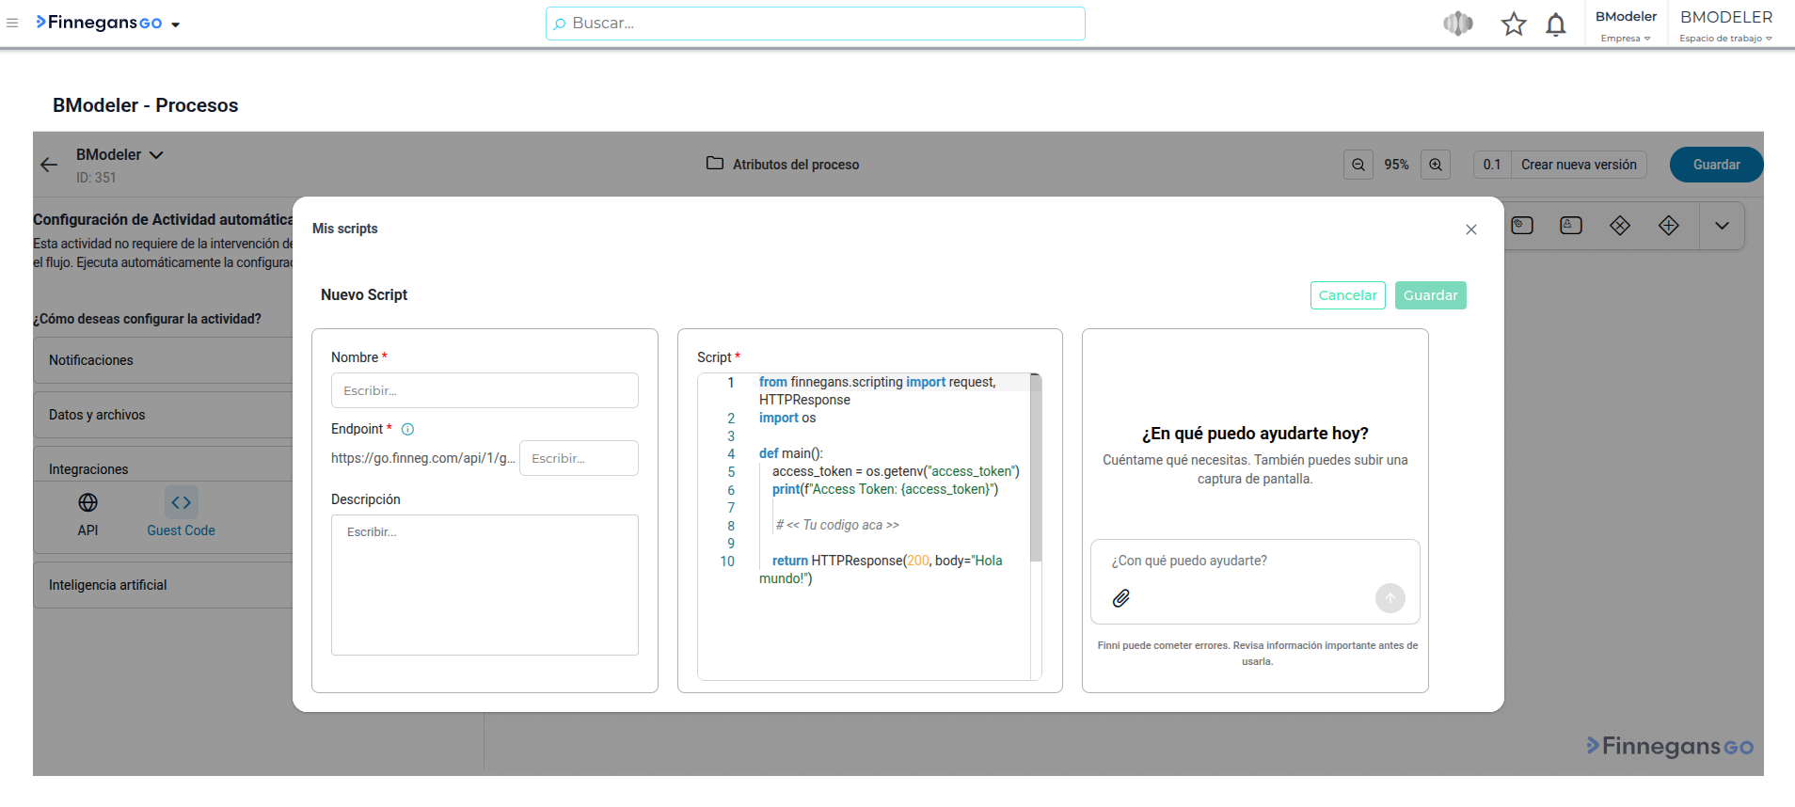
Task: Click Cancelar in Nuevo Script
Action: point(1347,295)
